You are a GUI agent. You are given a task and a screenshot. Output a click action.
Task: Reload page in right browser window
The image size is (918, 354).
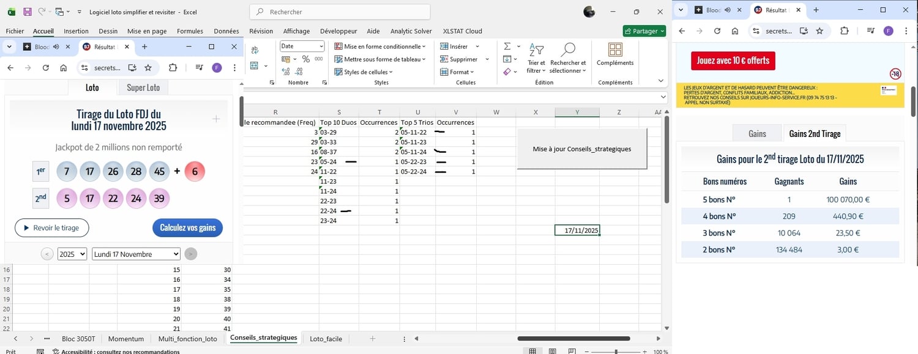(x=717, y=31)
